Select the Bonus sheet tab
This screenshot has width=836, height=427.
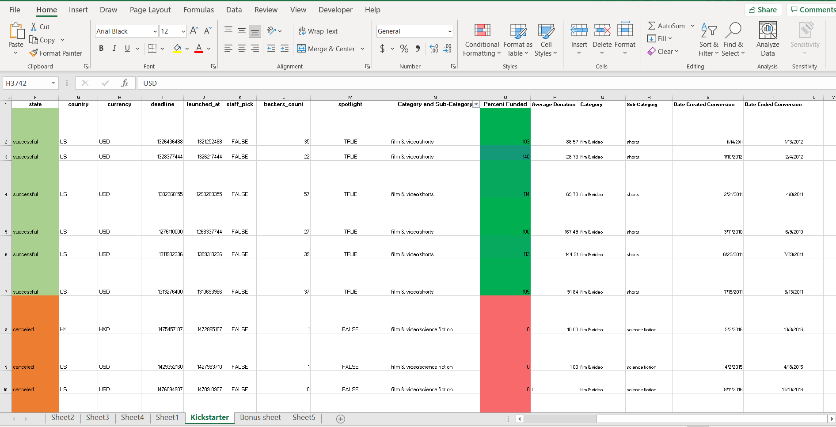(260, 417)
